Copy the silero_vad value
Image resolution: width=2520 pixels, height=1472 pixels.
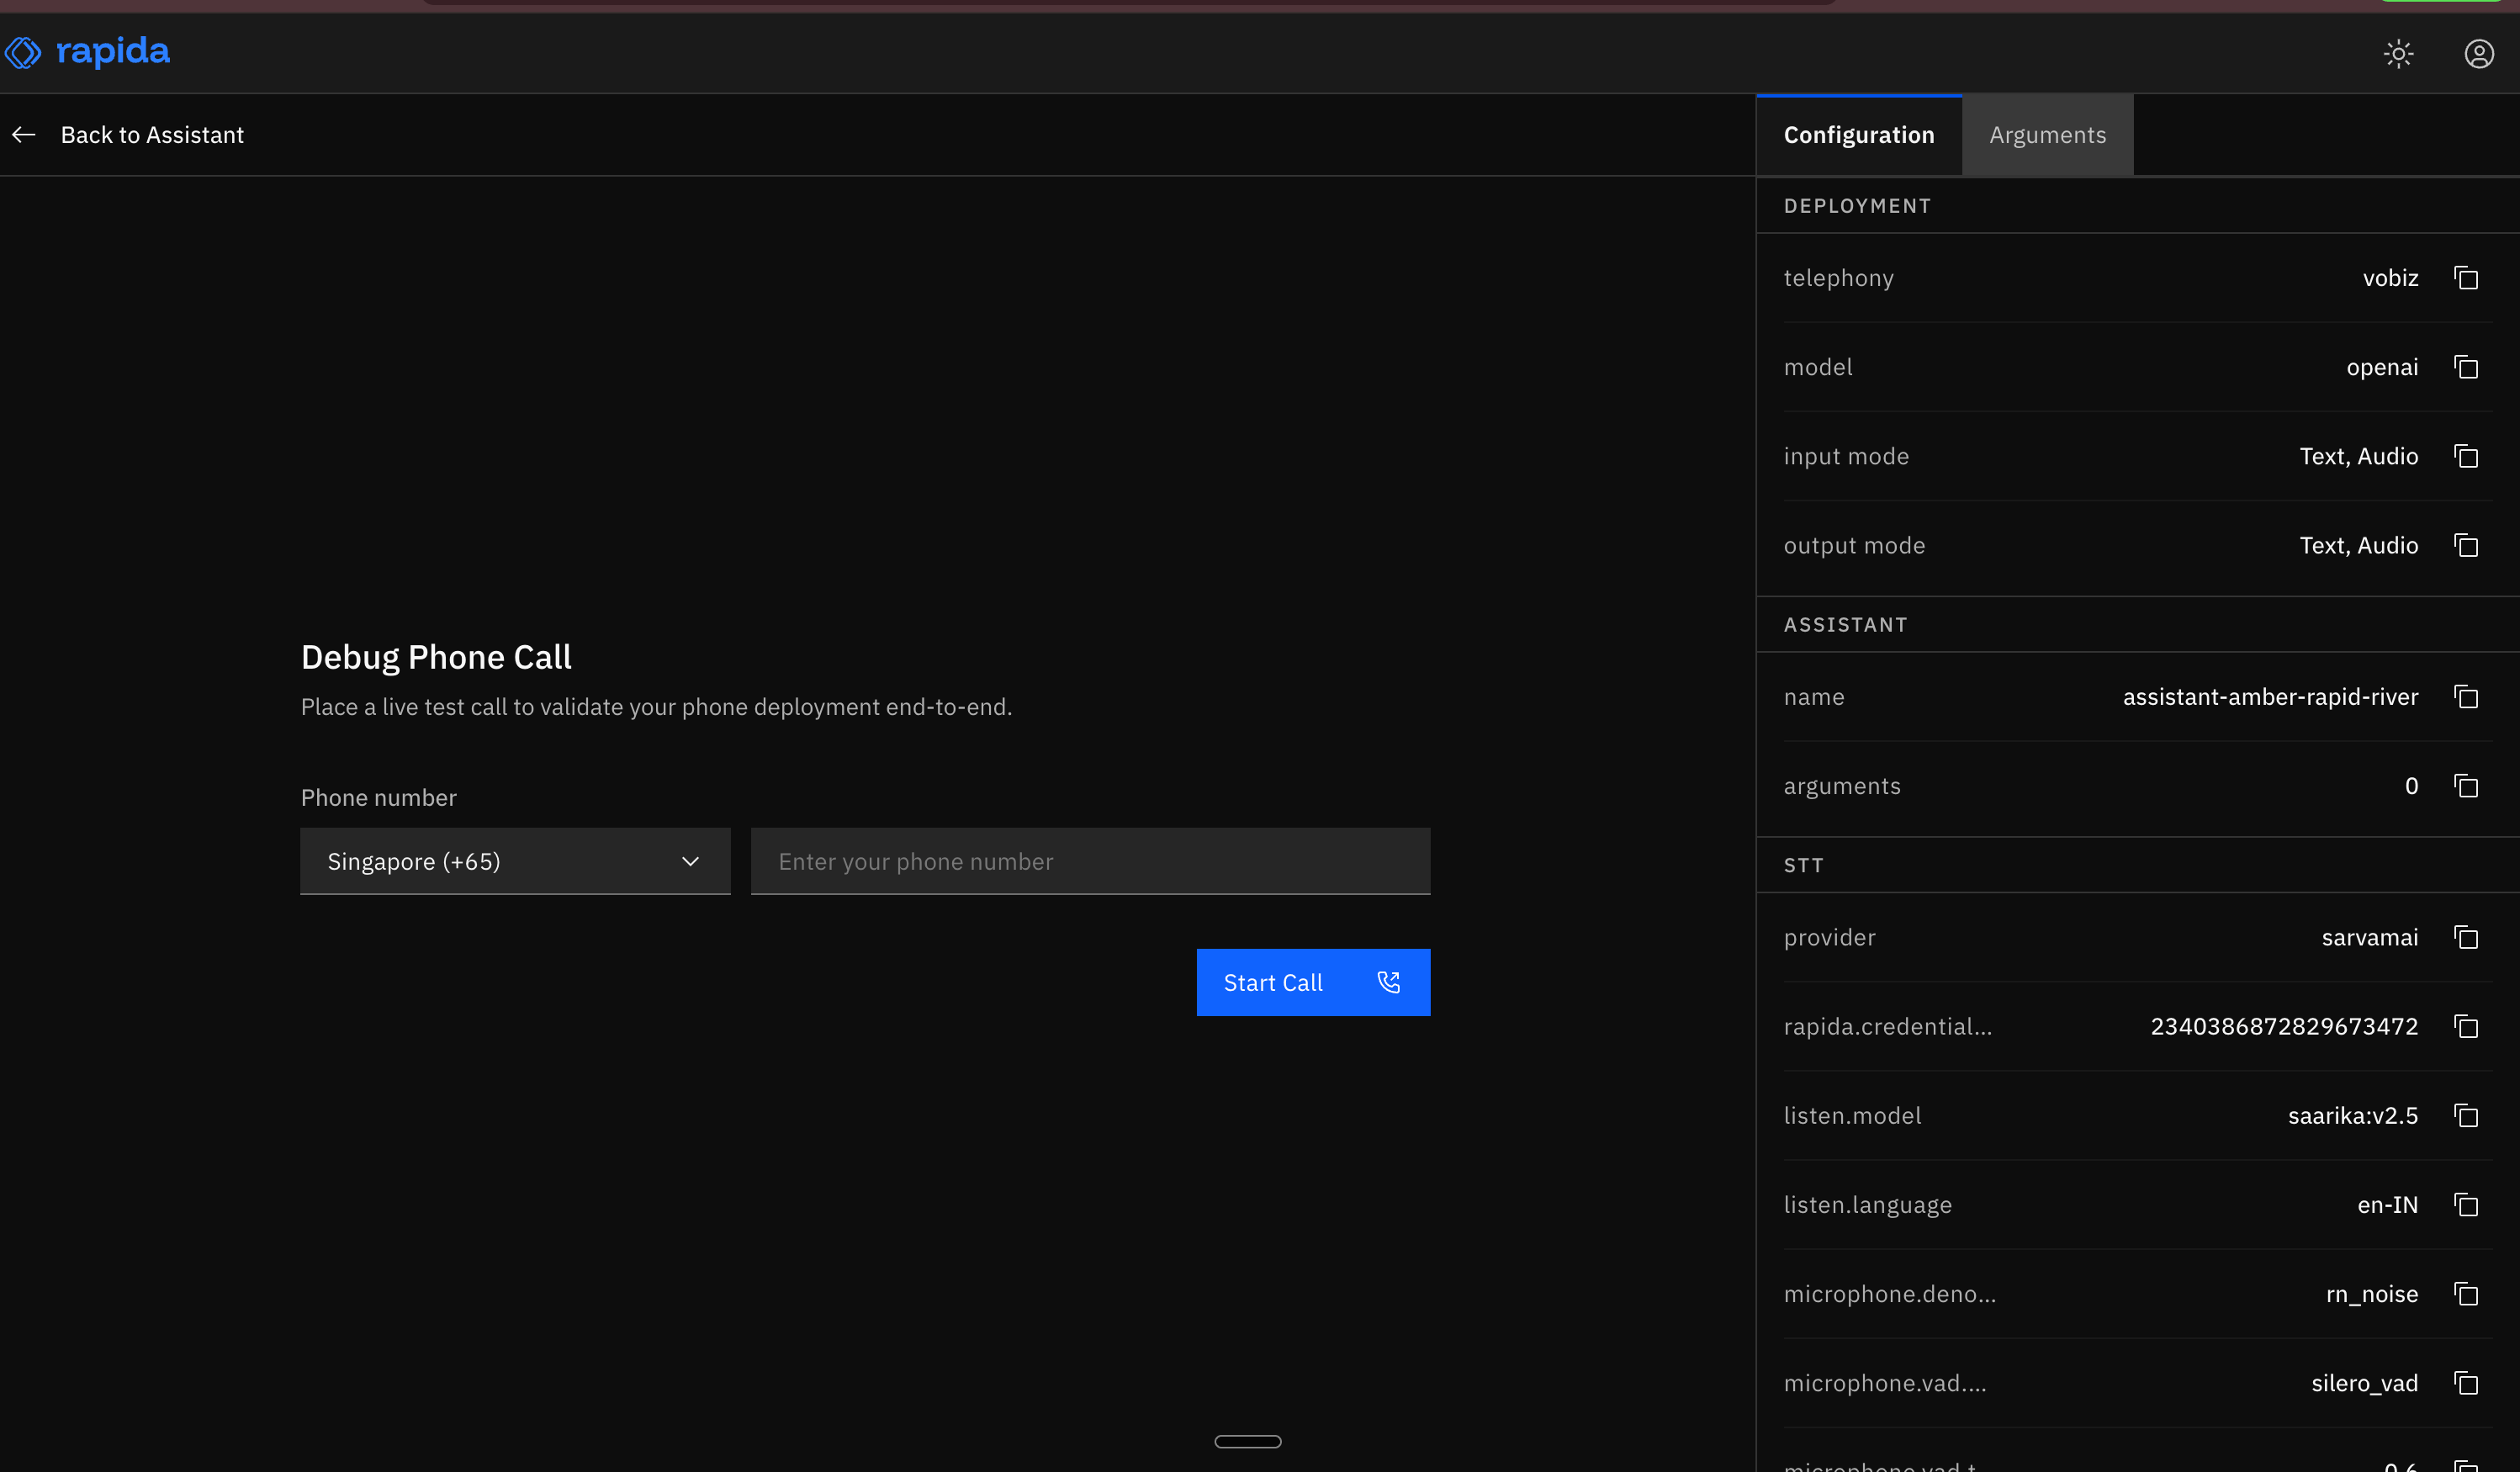2466,1383
